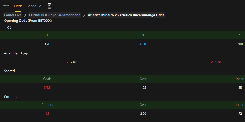Viewport: 245px width, 122px height.
Task: Click the chevron after CONMEBOL Copa Sudamericana
Action: pyautogui.click(x=84, y=15)
